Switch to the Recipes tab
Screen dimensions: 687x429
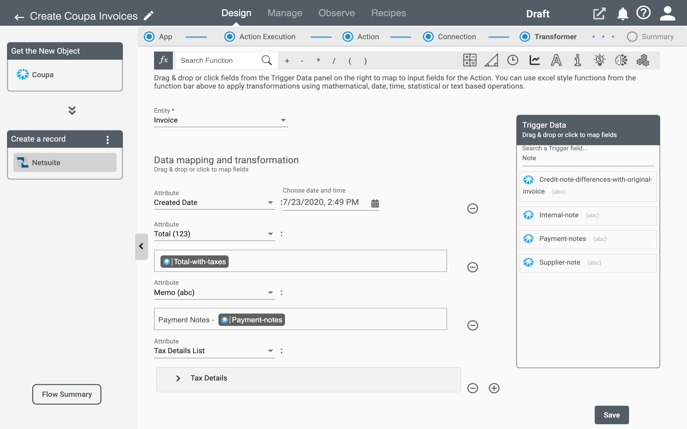[x=388, y=13]
